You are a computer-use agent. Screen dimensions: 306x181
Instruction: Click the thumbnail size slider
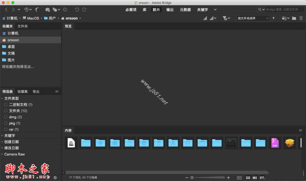pyautogui.click(x=208, y=178)
